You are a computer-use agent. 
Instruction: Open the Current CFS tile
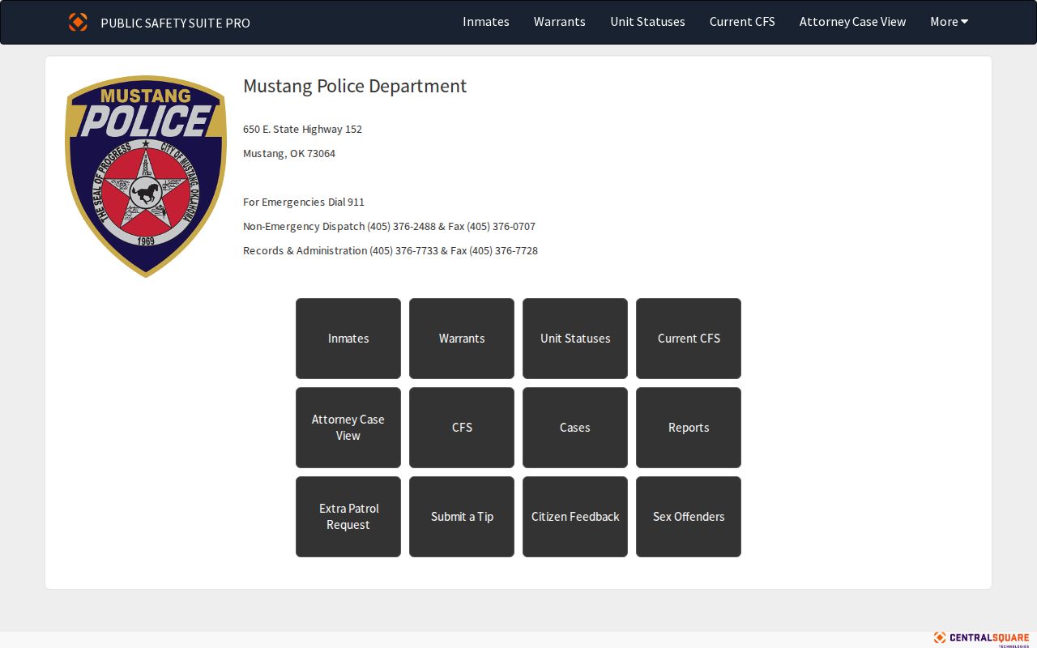(x=689, y=339)
